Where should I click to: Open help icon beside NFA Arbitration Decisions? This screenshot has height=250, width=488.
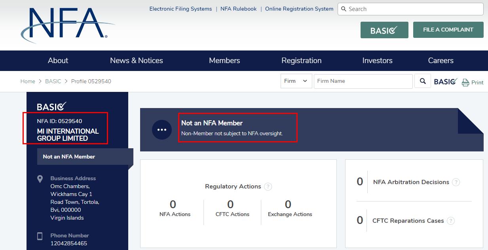point(456,182)
